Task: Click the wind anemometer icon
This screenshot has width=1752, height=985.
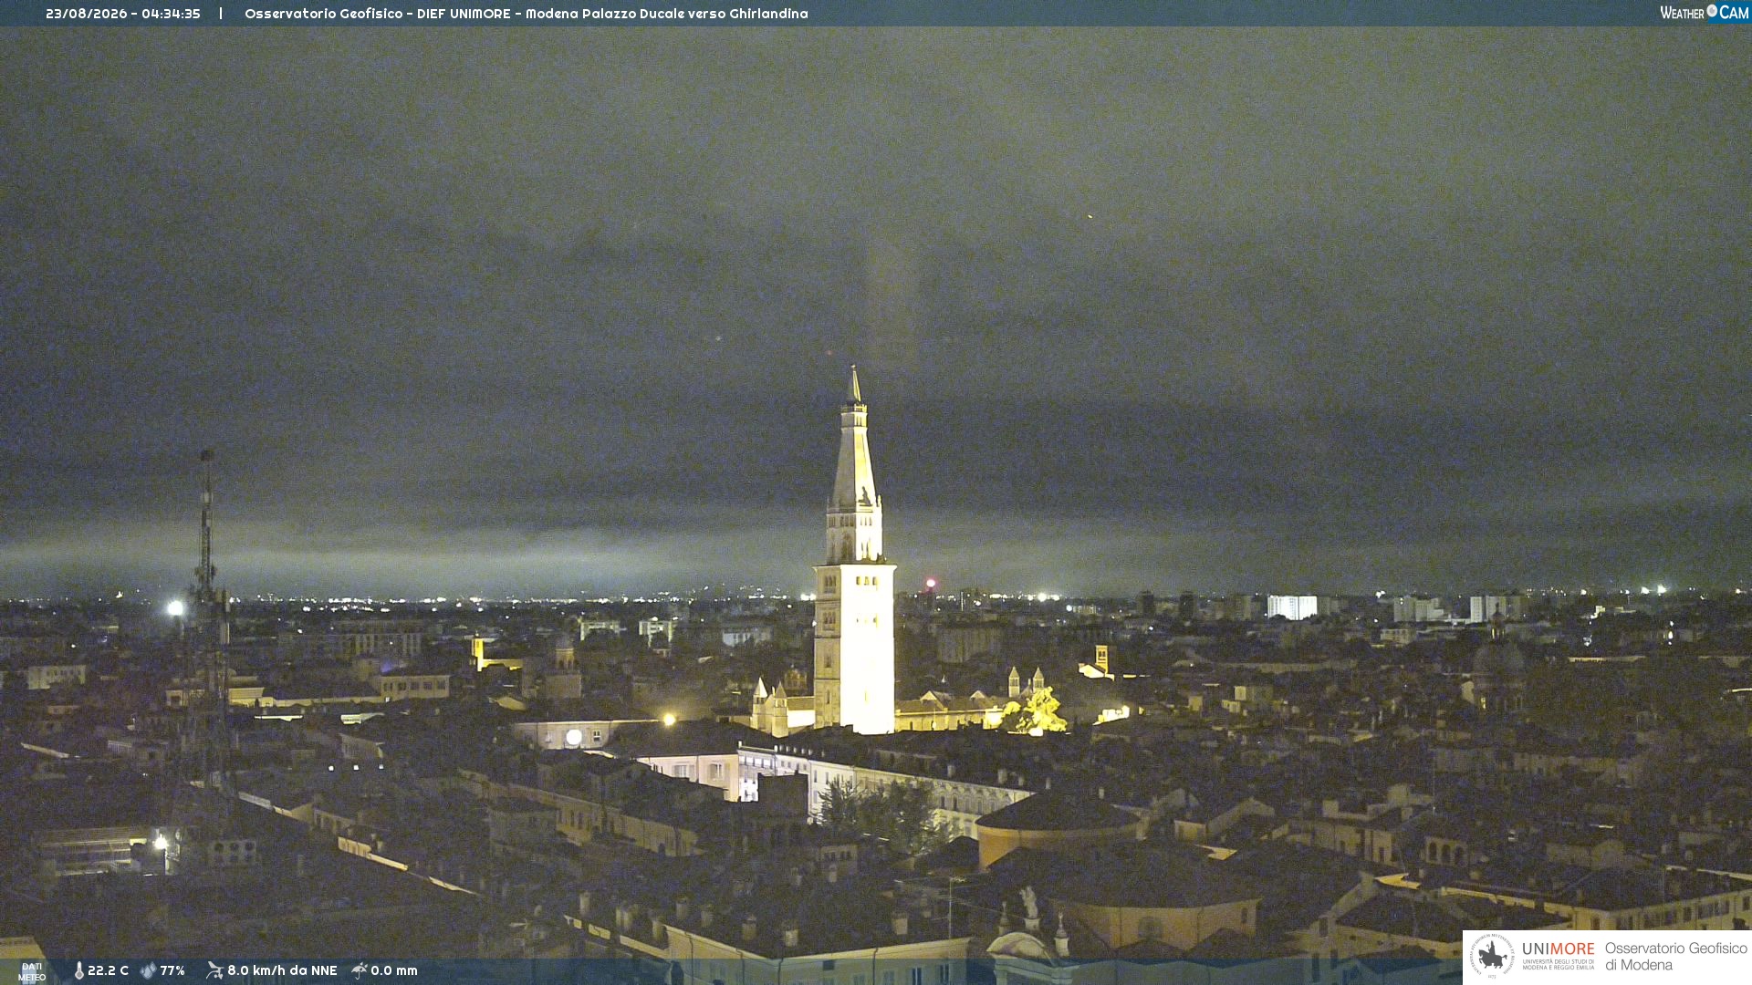Action: (214, 970)
